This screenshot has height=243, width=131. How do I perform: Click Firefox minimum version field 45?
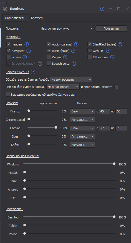pyautogui.click(x=104, y=111)
